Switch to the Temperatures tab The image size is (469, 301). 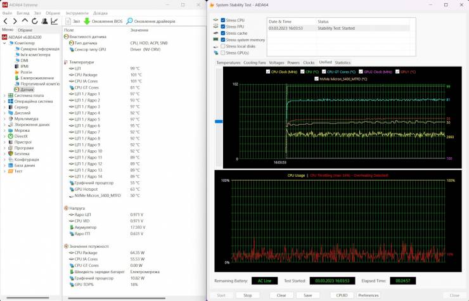tap(228, 63)
